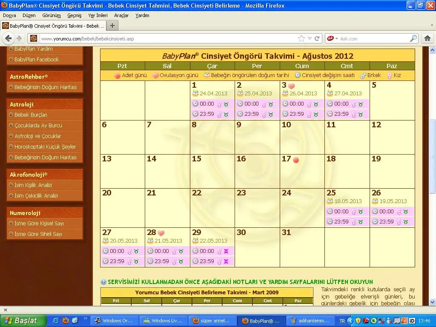
Task: Click the vertical scrollbar down arrow
Action: click(433, 302)
